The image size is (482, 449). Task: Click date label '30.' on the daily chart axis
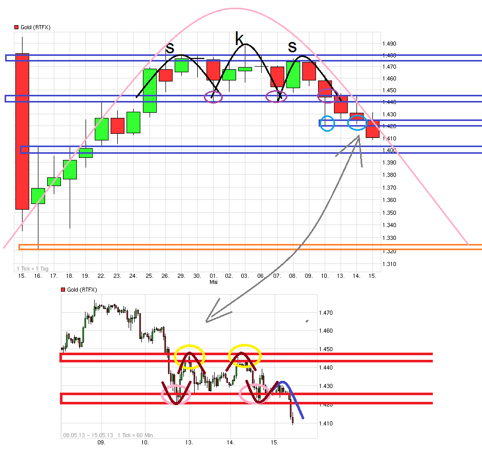click(x=197, y=276)
